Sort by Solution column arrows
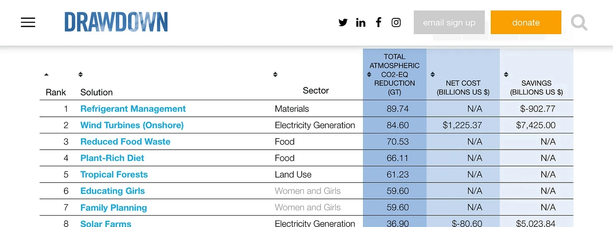Image resolution: width=613 pixels, height=227 pixels. coord(81,74)
